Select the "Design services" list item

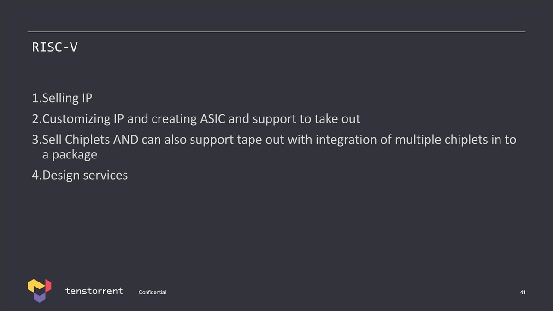click(80, 175)
